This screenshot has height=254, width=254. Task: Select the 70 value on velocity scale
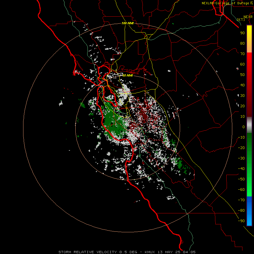coord(242,54)
